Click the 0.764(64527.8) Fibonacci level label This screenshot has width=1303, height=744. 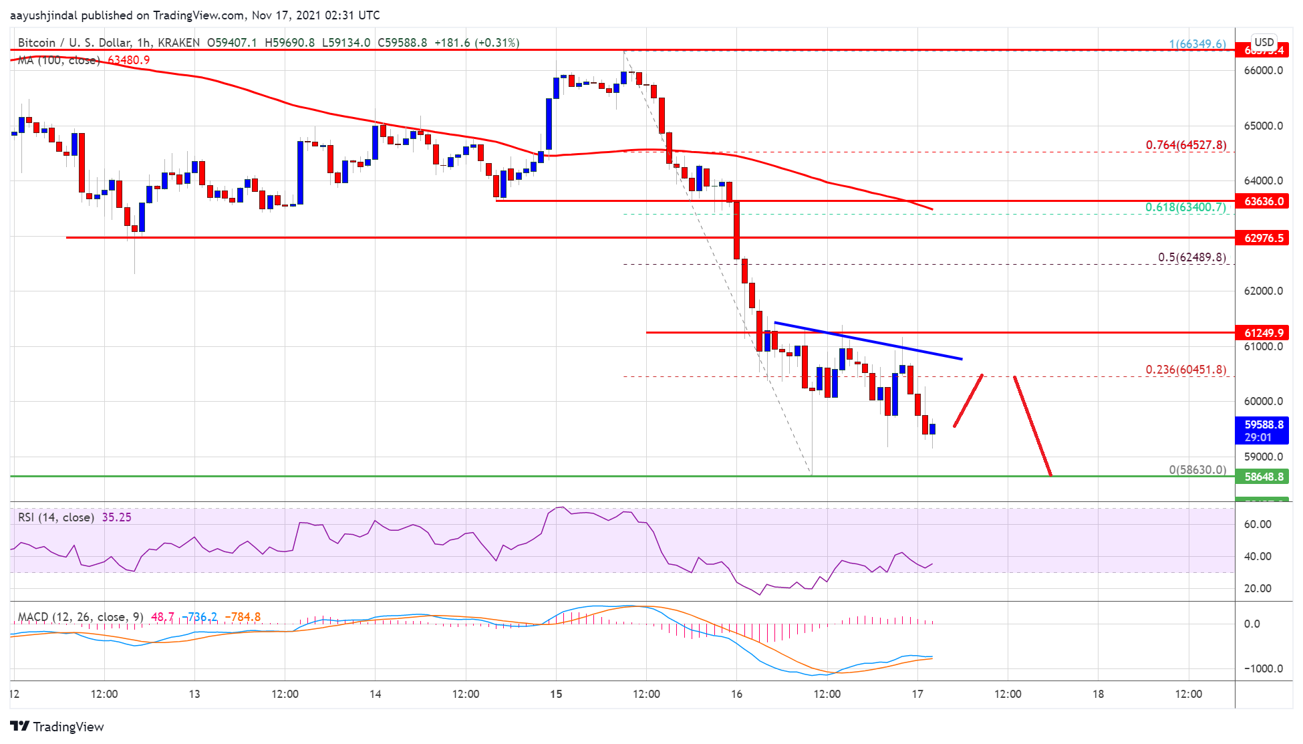point(1185,145)
